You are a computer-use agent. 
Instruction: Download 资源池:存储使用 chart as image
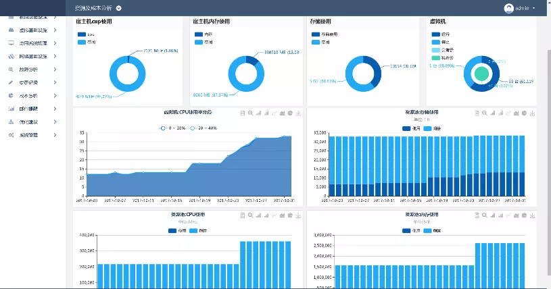point(533,113)
